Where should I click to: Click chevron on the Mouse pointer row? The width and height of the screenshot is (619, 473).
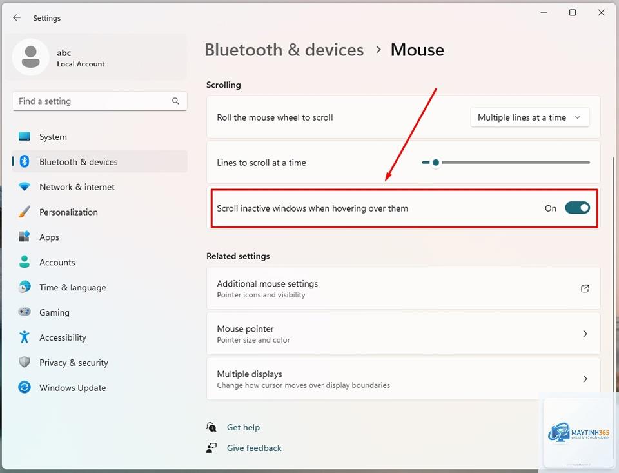point(585,334)
